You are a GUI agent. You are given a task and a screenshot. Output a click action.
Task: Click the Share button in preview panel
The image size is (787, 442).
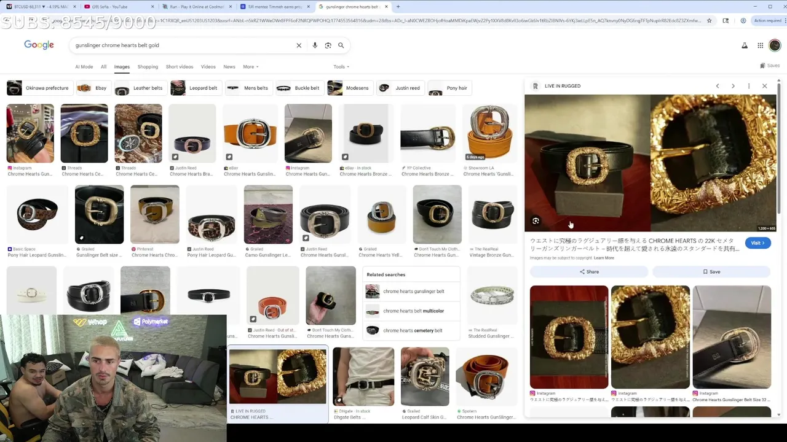tap(588, 272)
